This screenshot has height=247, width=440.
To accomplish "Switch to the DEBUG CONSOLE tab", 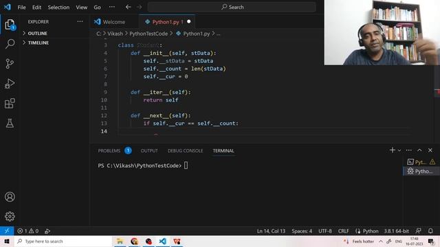I will click(x=185, y=151).
